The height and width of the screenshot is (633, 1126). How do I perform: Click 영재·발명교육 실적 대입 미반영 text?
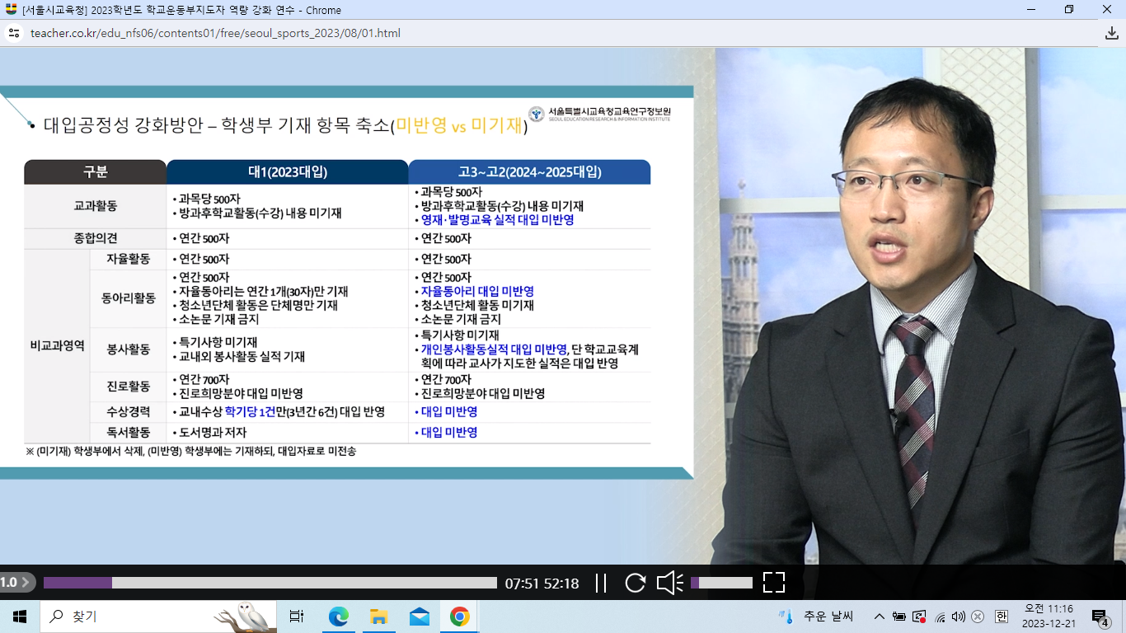point(497,220)
